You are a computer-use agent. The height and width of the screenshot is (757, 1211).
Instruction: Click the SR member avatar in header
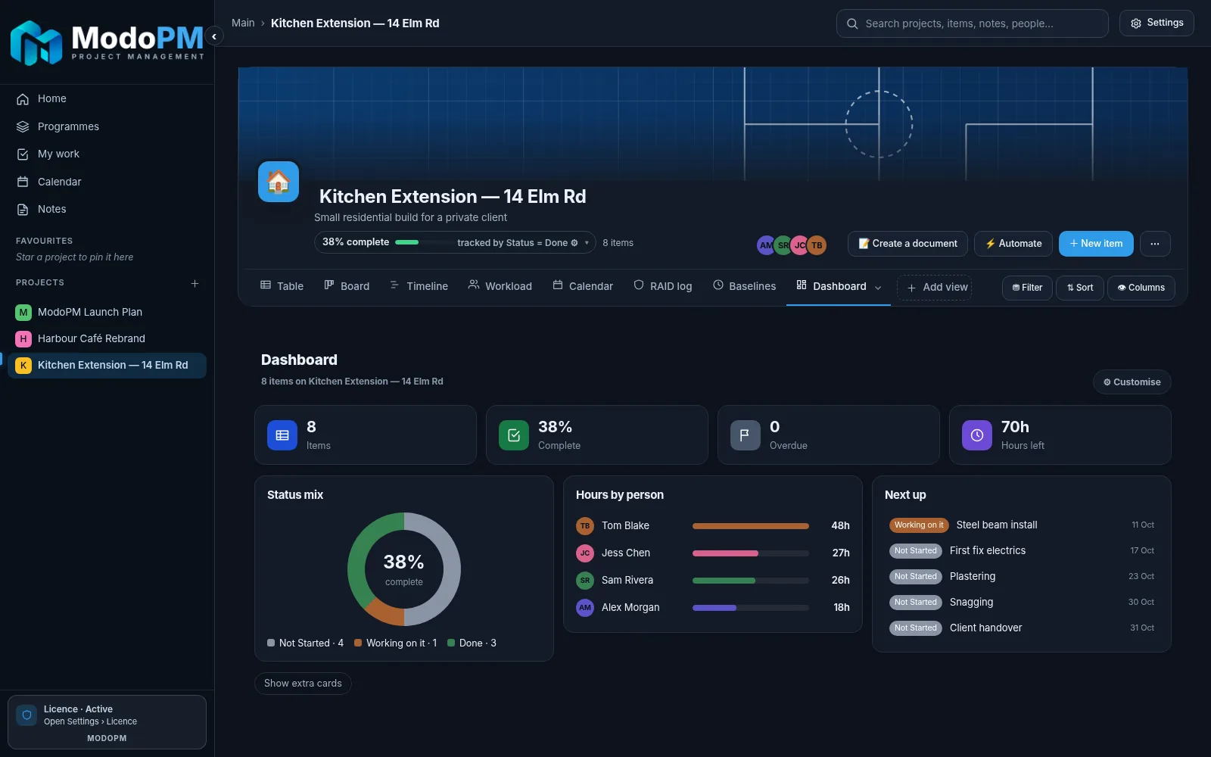tap(783, 245)
